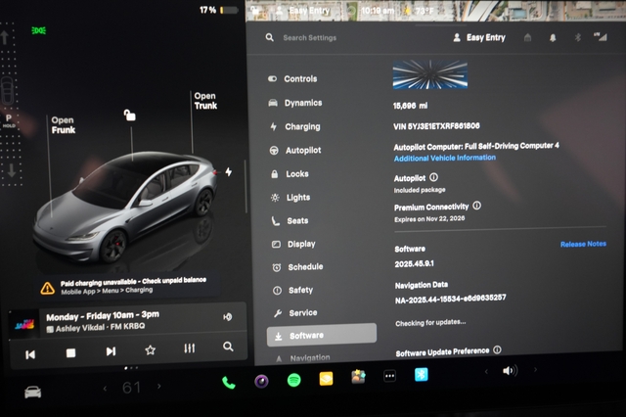Tap Easy Entry profile in top status bar

(x=304, y=11)
